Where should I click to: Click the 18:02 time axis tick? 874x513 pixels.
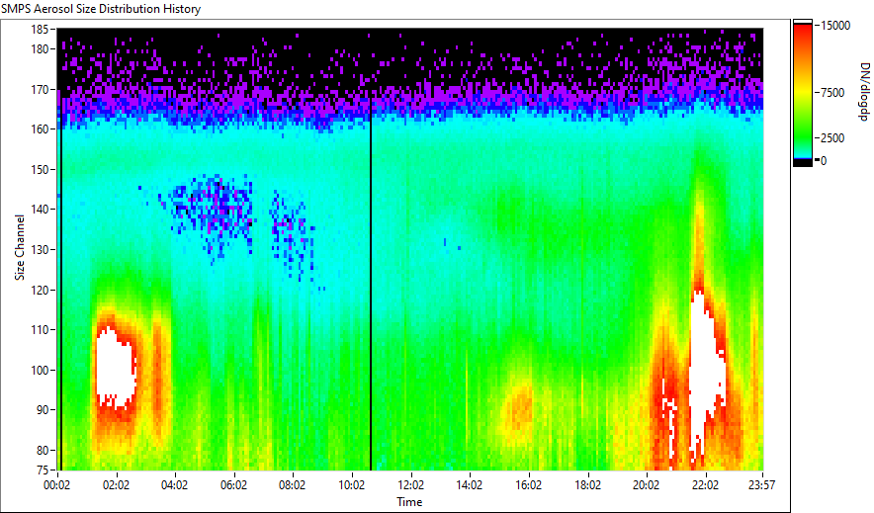tap(588, 485)
